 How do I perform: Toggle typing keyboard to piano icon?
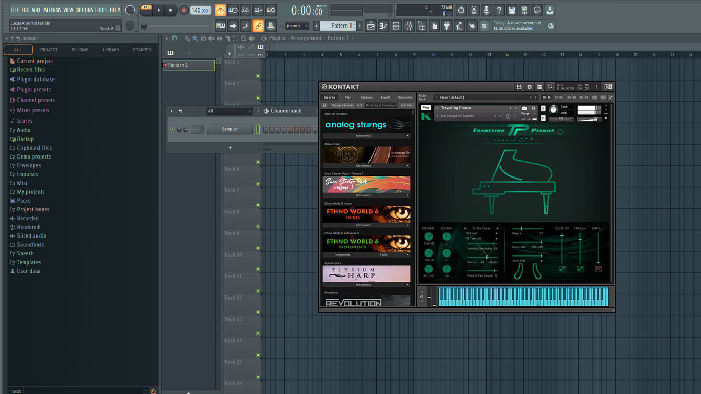tap(220, 26)
